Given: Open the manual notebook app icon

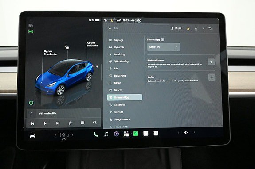Looking at the screenshot, I should [x=156, y=133].
